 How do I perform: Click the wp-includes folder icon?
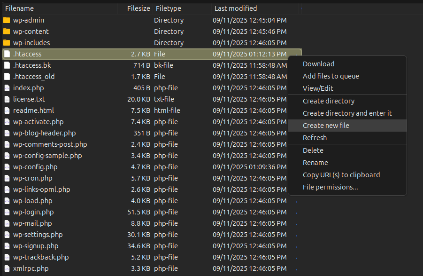click(7, 43)
